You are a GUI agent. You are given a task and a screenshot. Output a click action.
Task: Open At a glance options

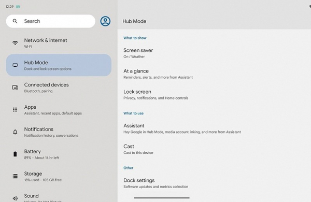click(x=214, y=74)
